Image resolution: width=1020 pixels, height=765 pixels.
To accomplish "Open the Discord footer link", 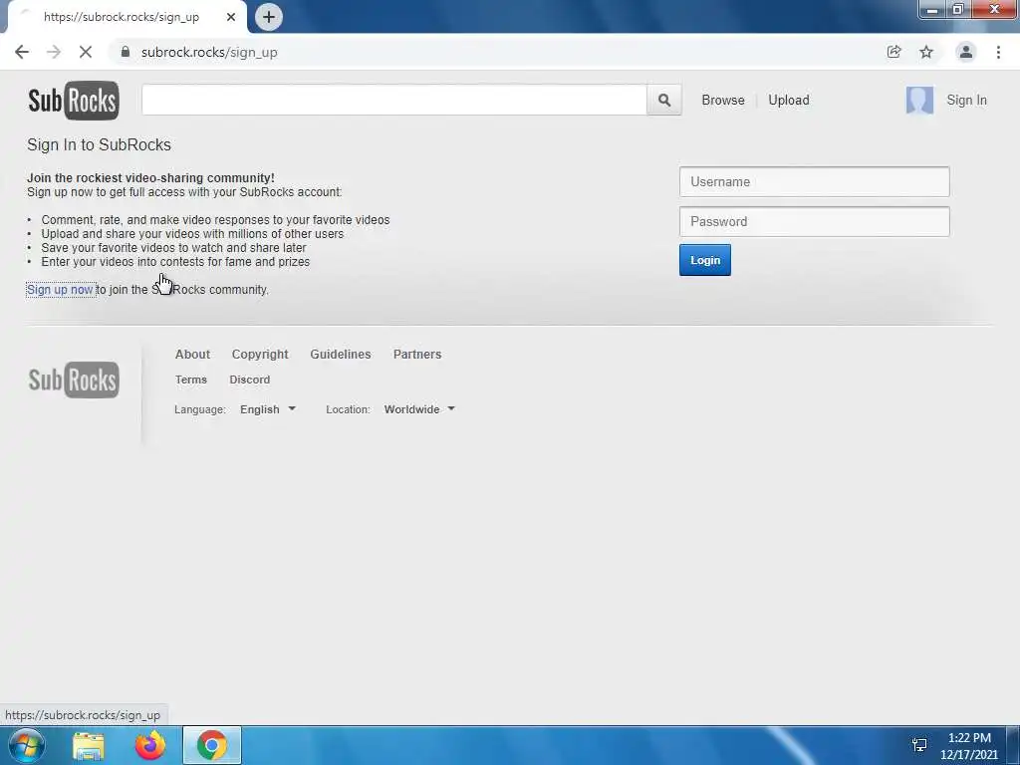I will [249, 380].
